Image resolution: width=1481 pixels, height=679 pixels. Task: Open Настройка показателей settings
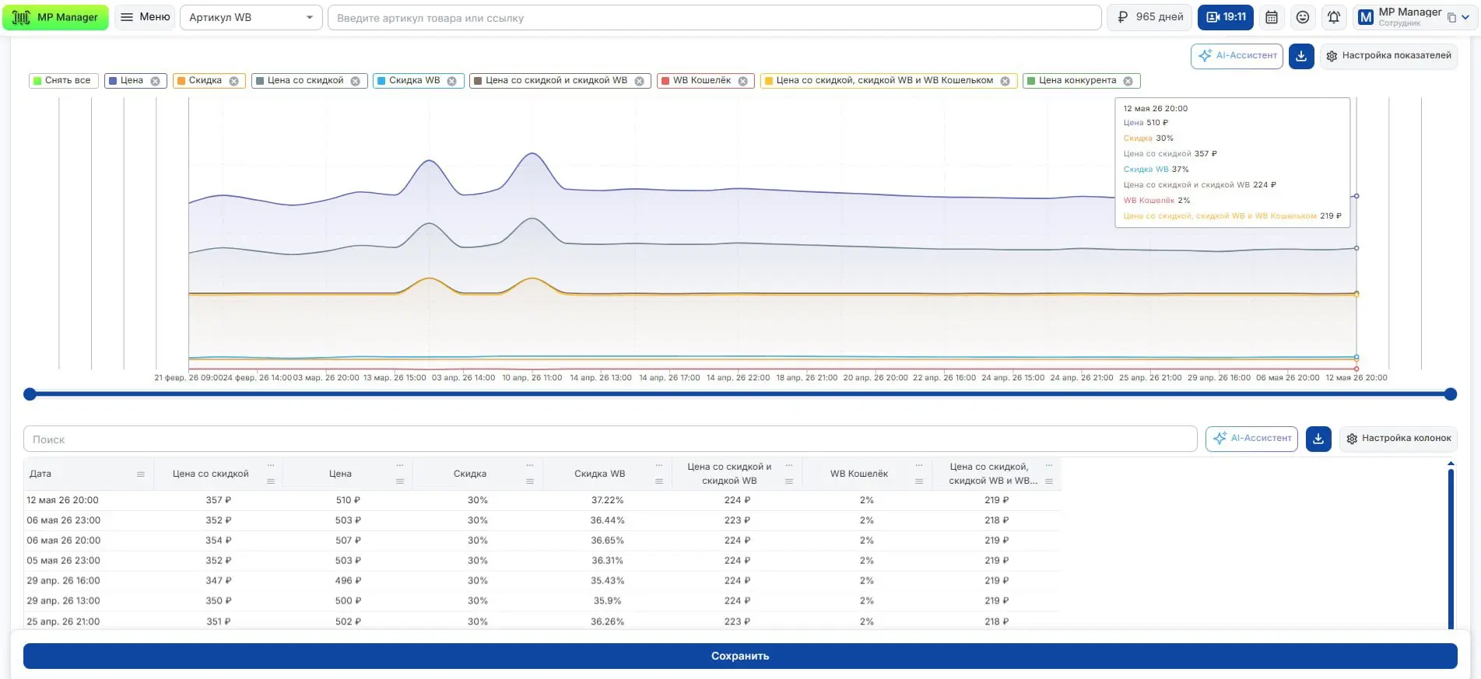pyautogui.click(x=1388, y=56)
